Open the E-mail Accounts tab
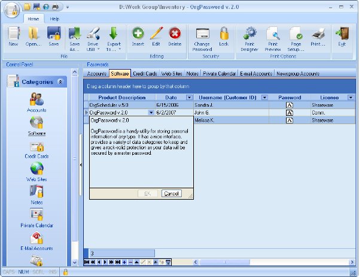Image resolution: width=359 pixels, height=277 pixels. pyautogui.click(x=256, y=74)
